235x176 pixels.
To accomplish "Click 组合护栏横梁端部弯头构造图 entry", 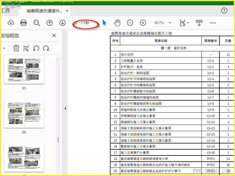I will 141,104.
